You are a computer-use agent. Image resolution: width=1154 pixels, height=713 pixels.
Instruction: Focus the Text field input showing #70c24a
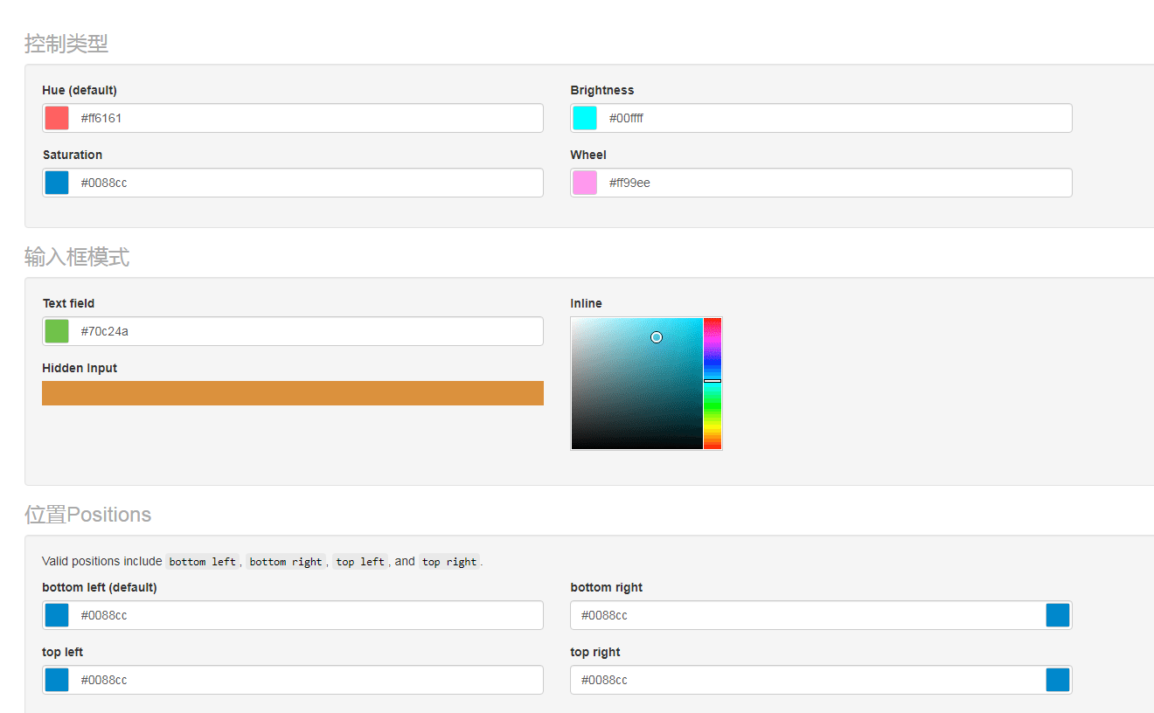[293, 331]
